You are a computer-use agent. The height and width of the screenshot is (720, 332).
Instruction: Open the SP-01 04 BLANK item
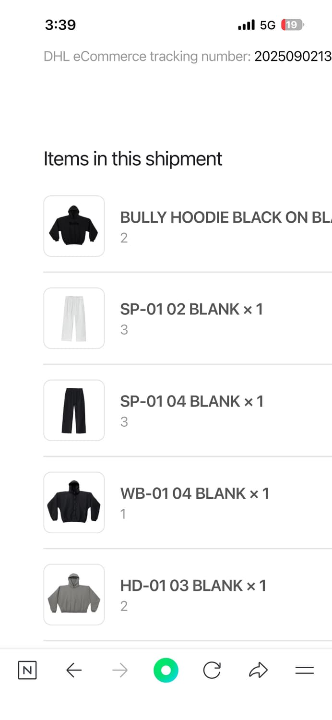(x=191, y=401)
